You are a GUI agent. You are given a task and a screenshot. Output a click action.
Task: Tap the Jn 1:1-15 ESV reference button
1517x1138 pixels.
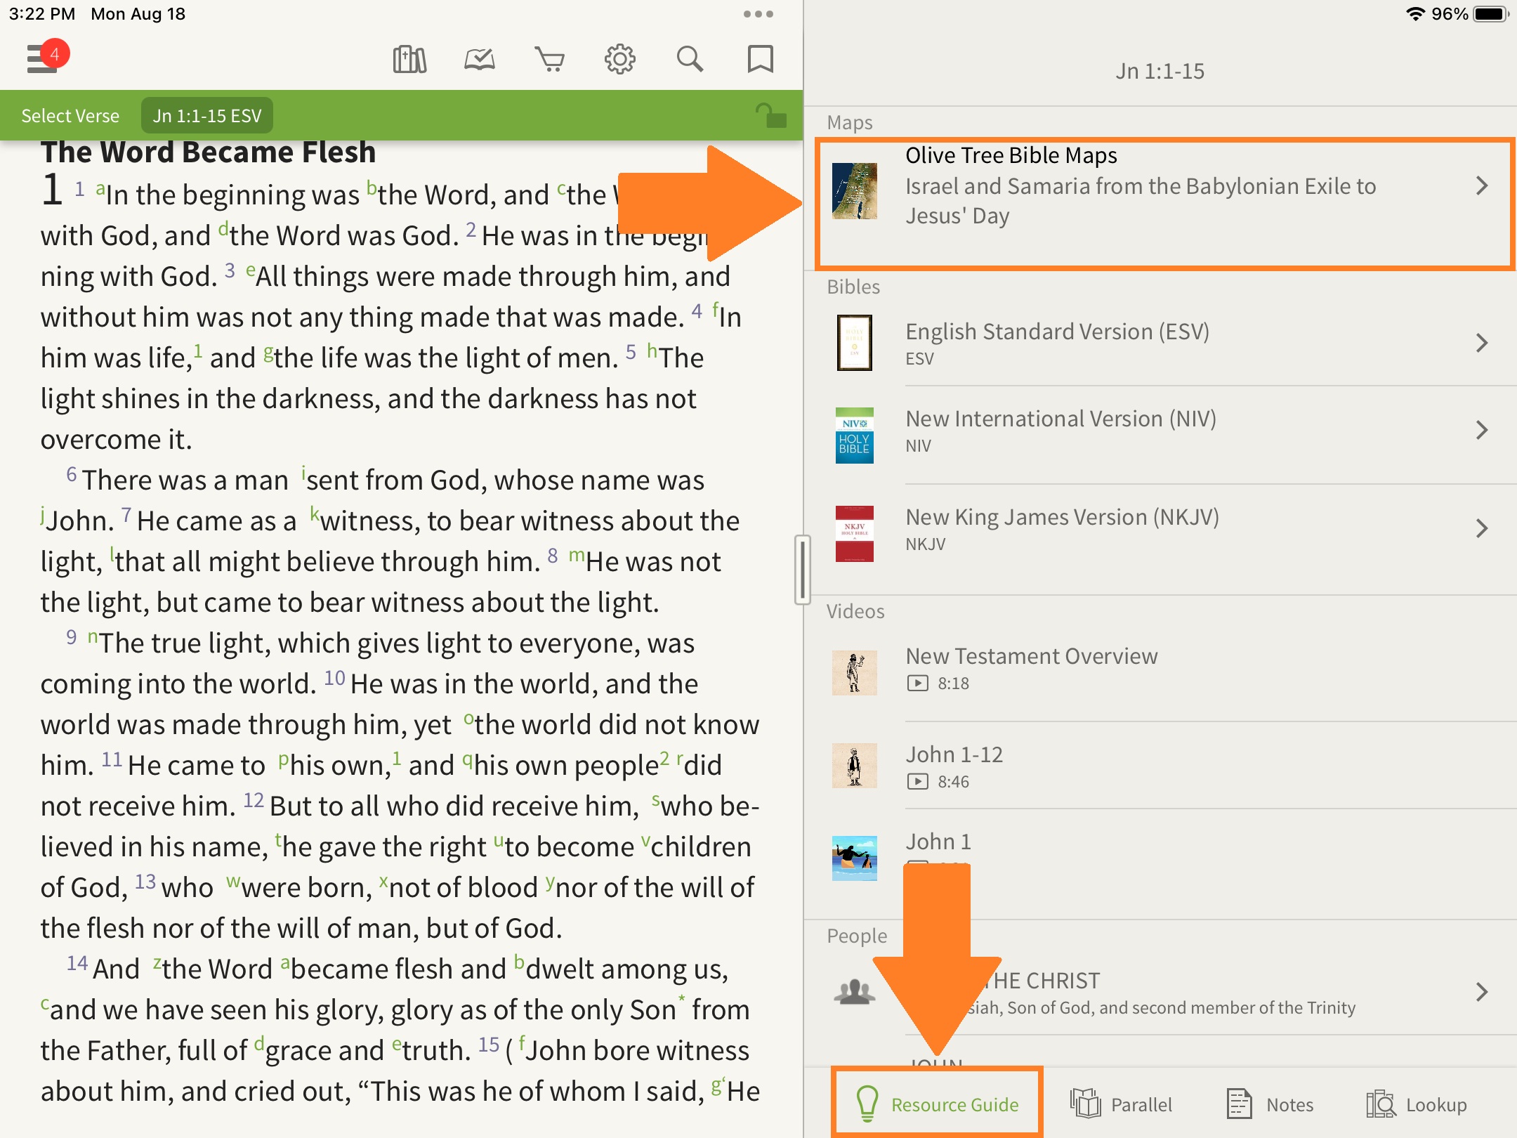[207, 116]
